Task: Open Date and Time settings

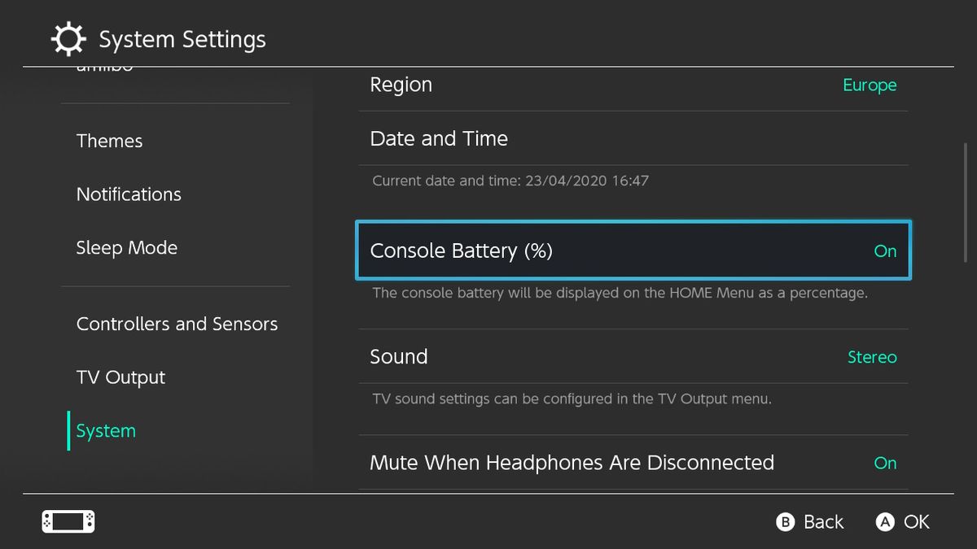Action: 633,138
